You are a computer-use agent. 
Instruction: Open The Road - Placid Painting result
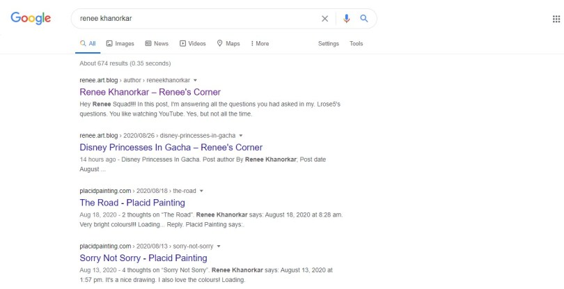(132, 203)
